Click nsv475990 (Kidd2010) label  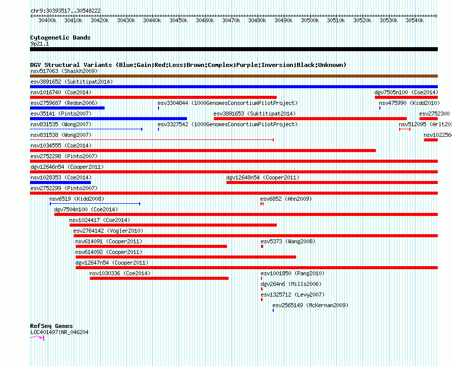409,103
